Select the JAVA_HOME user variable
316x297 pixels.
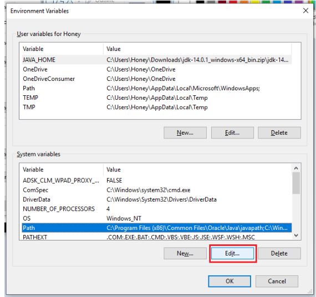point(157,60)
